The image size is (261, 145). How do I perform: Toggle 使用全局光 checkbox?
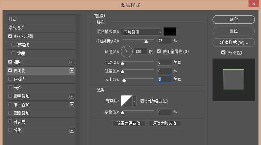(x=159, y=52)
